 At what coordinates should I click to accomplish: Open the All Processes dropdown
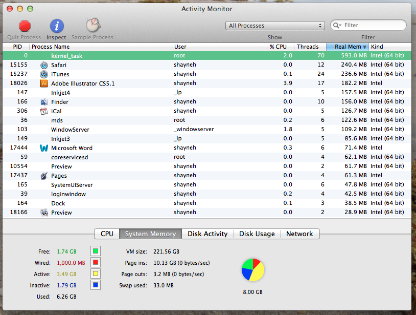(x=275, y=26)
